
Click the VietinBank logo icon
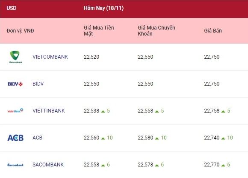pos(15,110)
